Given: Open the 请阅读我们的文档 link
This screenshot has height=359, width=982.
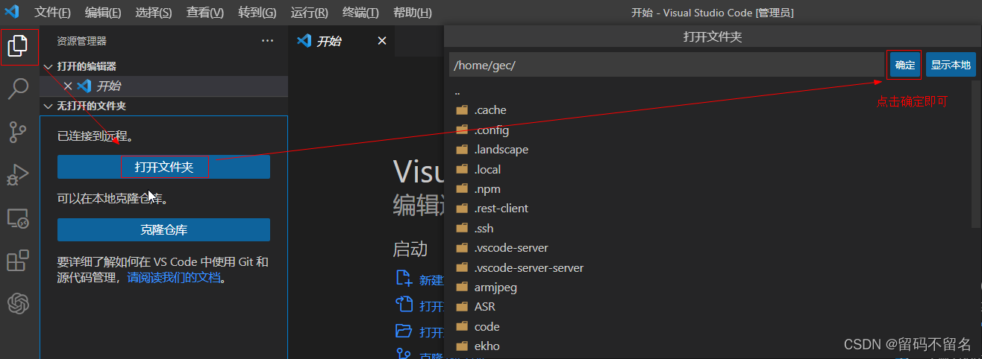Looking at the screenshot, I should (x=174, y=278).
